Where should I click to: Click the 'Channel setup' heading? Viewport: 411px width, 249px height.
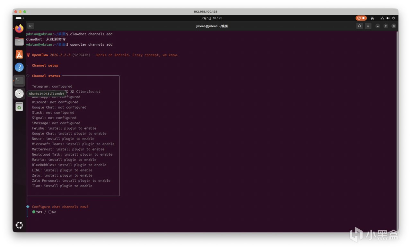pyautogui.click(x=45, y=65)
